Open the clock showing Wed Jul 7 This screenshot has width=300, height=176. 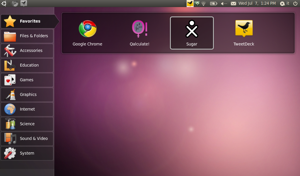tap(257, 3)
